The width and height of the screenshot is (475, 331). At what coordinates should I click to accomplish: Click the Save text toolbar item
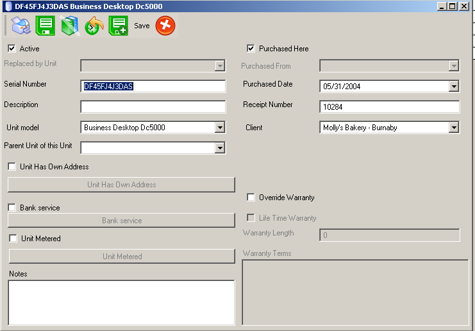pyautogui.click(x=142, y=26)
